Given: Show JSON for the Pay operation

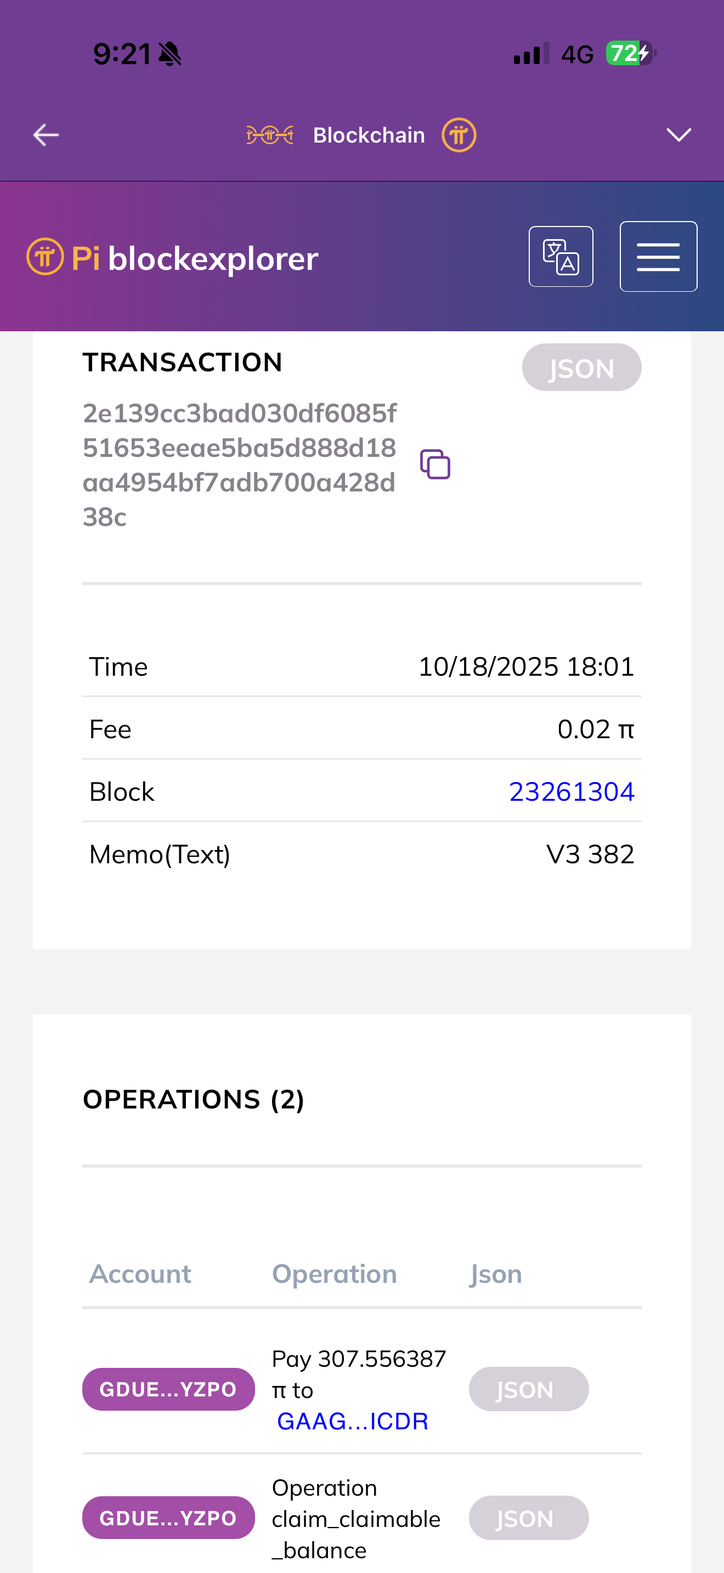Looking at the screenshot, I should coord(528,1389).
